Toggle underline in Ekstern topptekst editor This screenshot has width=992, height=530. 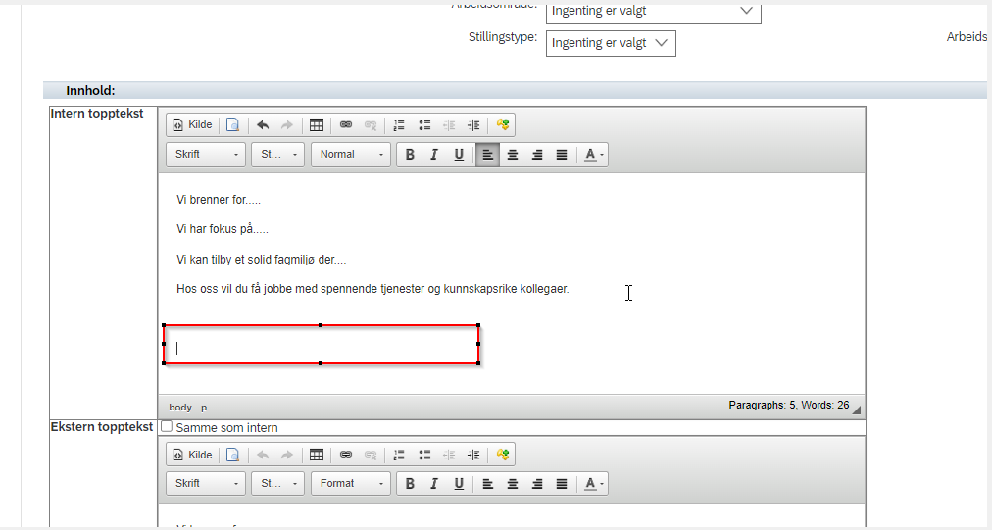coord(460,484)
